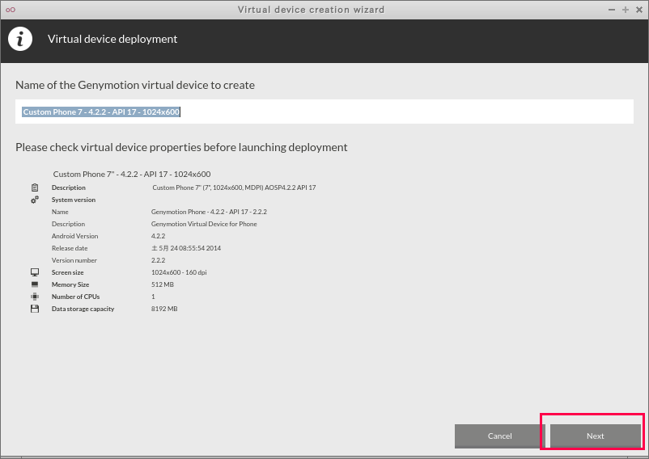Click the Screen size label
The height and width of the screenshot is (459, 649).
[x=67, y=272]
